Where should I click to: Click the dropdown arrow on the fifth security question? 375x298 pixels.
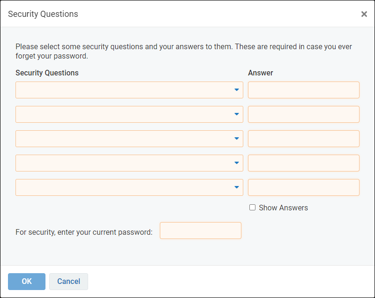237,187
